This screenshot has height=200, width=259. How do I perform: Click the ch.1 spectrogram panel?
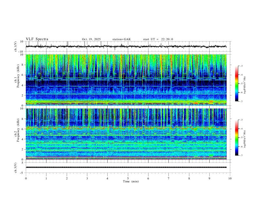tap(126, 80)
